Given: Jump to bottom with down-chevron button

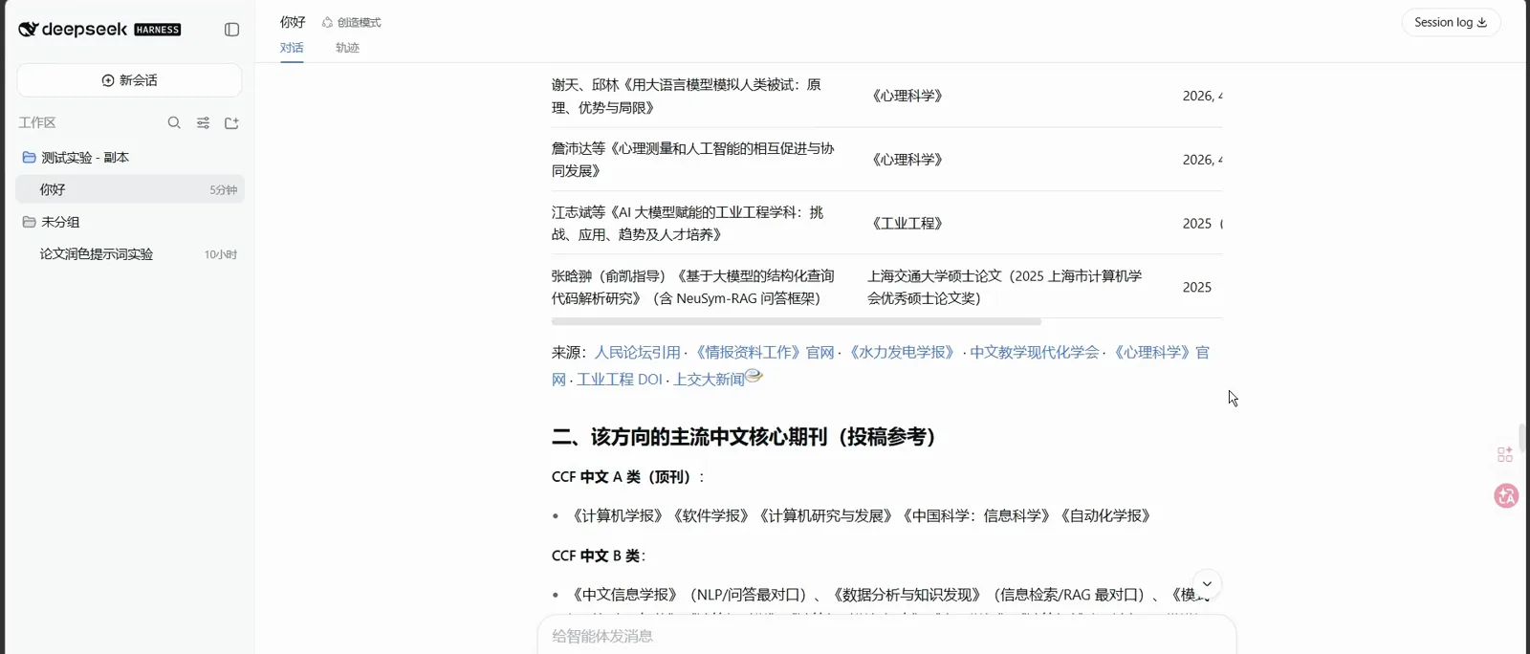Looking at the screenshot, I should (x=1207, y=584).
